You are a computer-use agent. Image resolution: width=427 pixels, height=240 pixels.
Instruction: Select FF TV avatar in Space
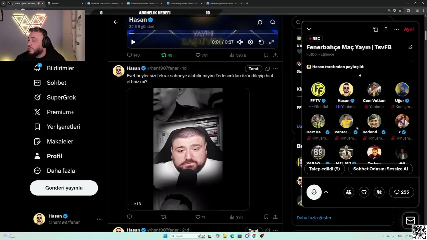pyautogui.click(x=318, y=89)
